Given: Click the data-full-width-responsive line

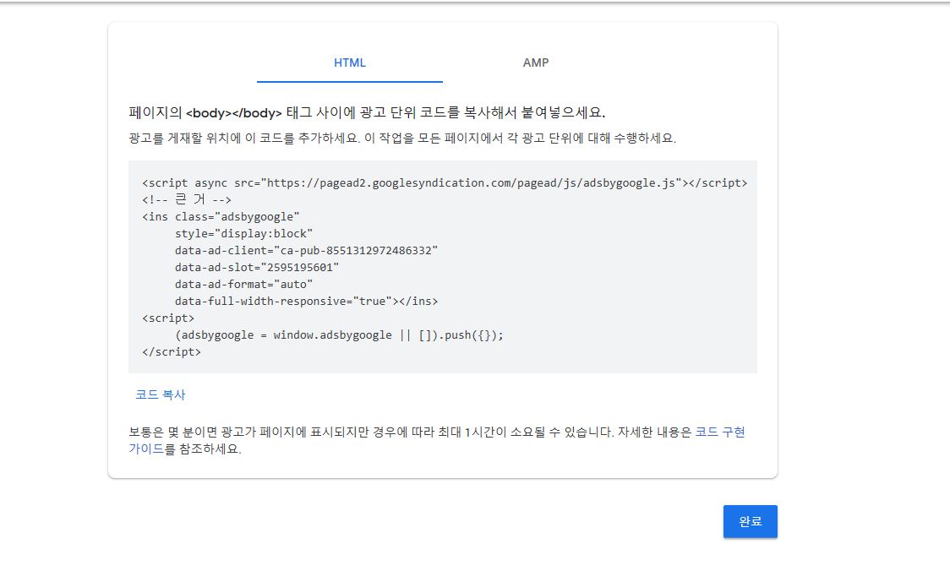Looking at the screenshot, I should 306,302.
